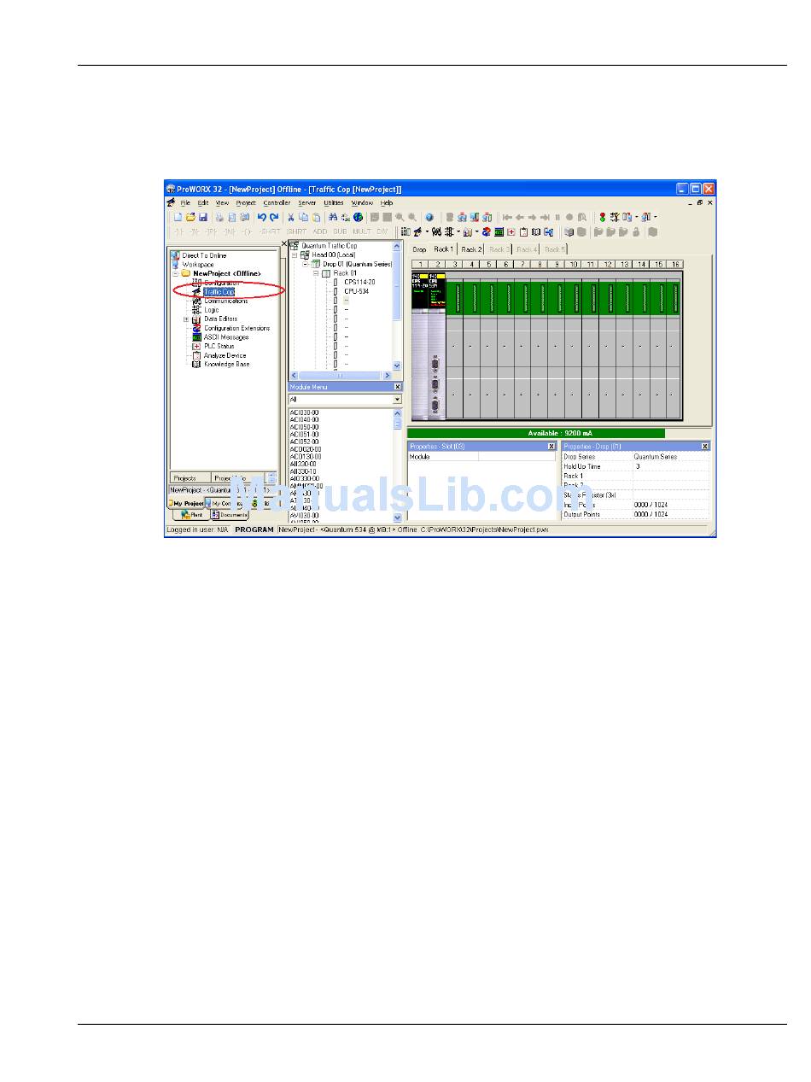Click the traffic light status icon
Screen dimensions: 811x1082
603,217
